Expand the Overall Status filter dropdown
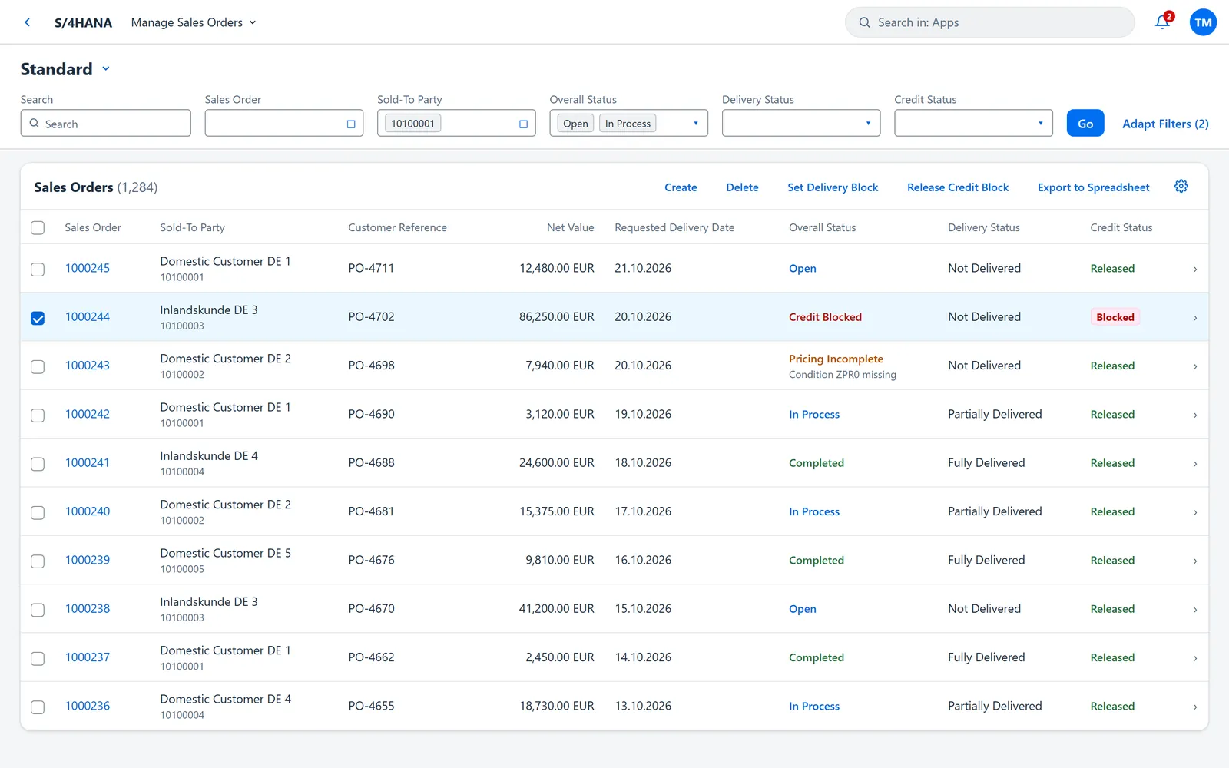 (696, 124)
